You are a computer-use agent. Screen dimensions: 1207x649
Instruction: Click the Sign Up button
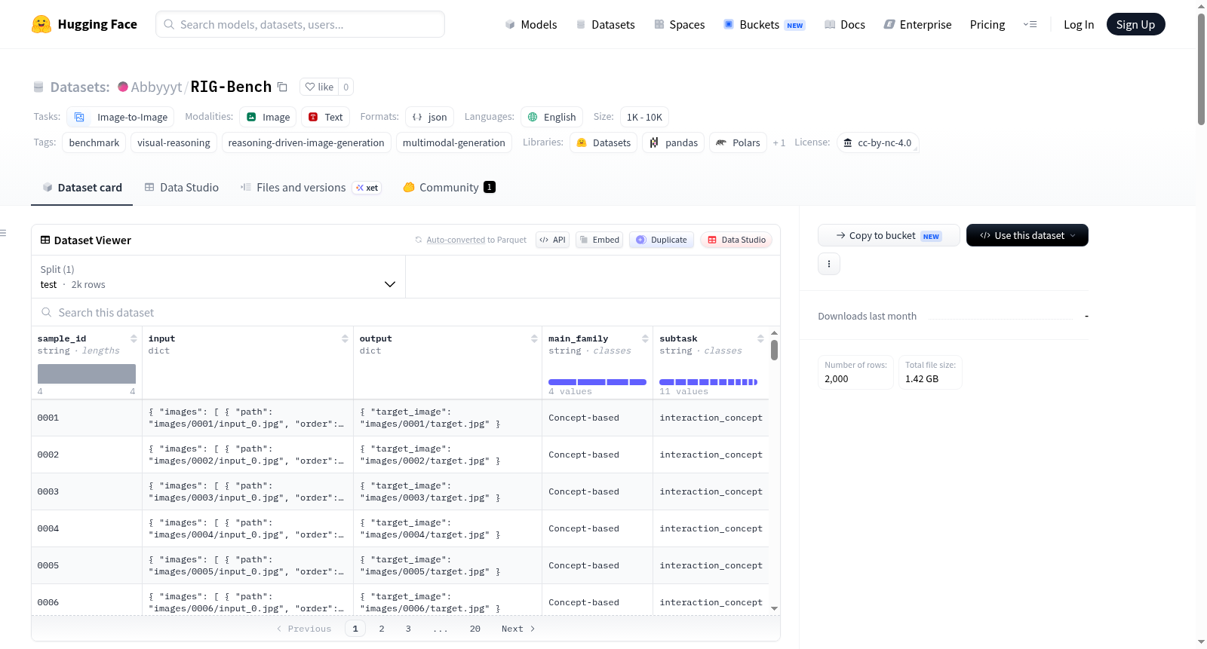(x=1135, y=24)
